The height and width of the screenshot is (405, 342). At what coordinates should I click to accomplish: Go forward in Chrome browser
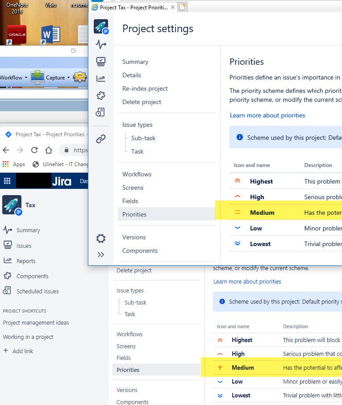tap(20, 150)
